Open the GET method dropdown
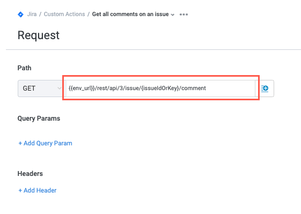Image resolution: width=301 pixels, height=214 pixels. [40, 88]
